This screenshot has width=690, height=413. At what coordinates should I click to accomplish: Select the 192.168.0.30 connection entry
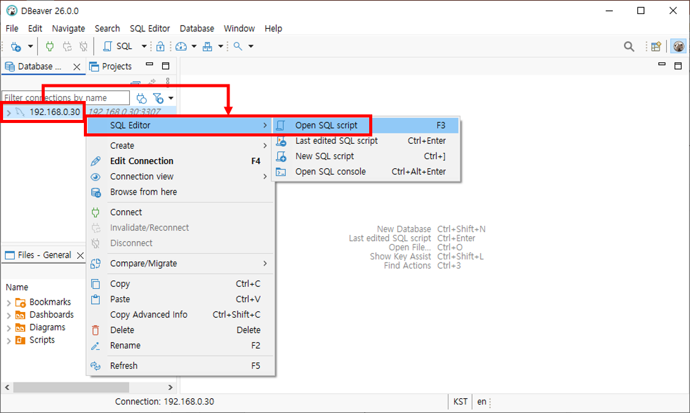54,112
